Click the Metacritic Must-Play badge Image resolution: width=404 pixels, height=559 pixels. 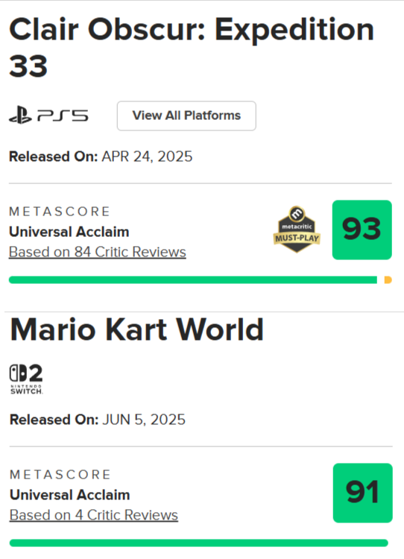tap(297, 230)
